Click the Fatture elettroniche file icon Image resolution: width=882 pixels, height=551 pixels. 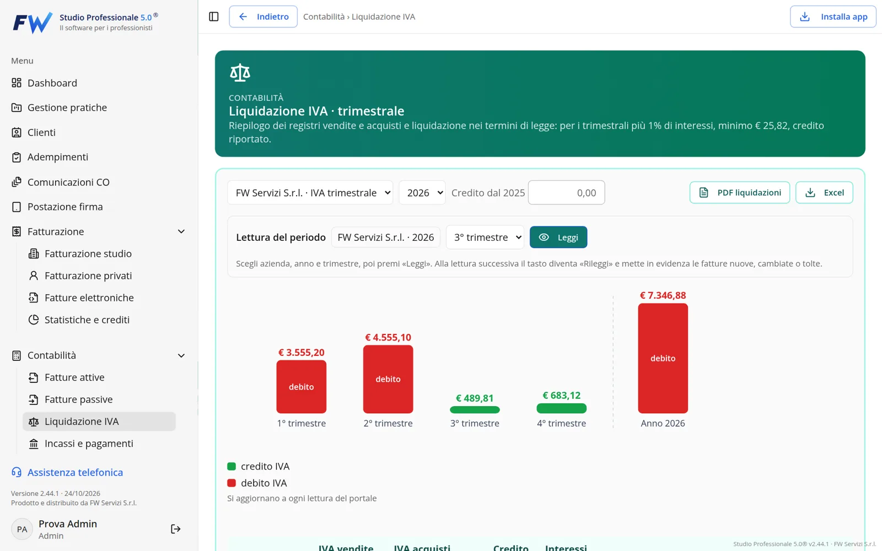(34, 298)
